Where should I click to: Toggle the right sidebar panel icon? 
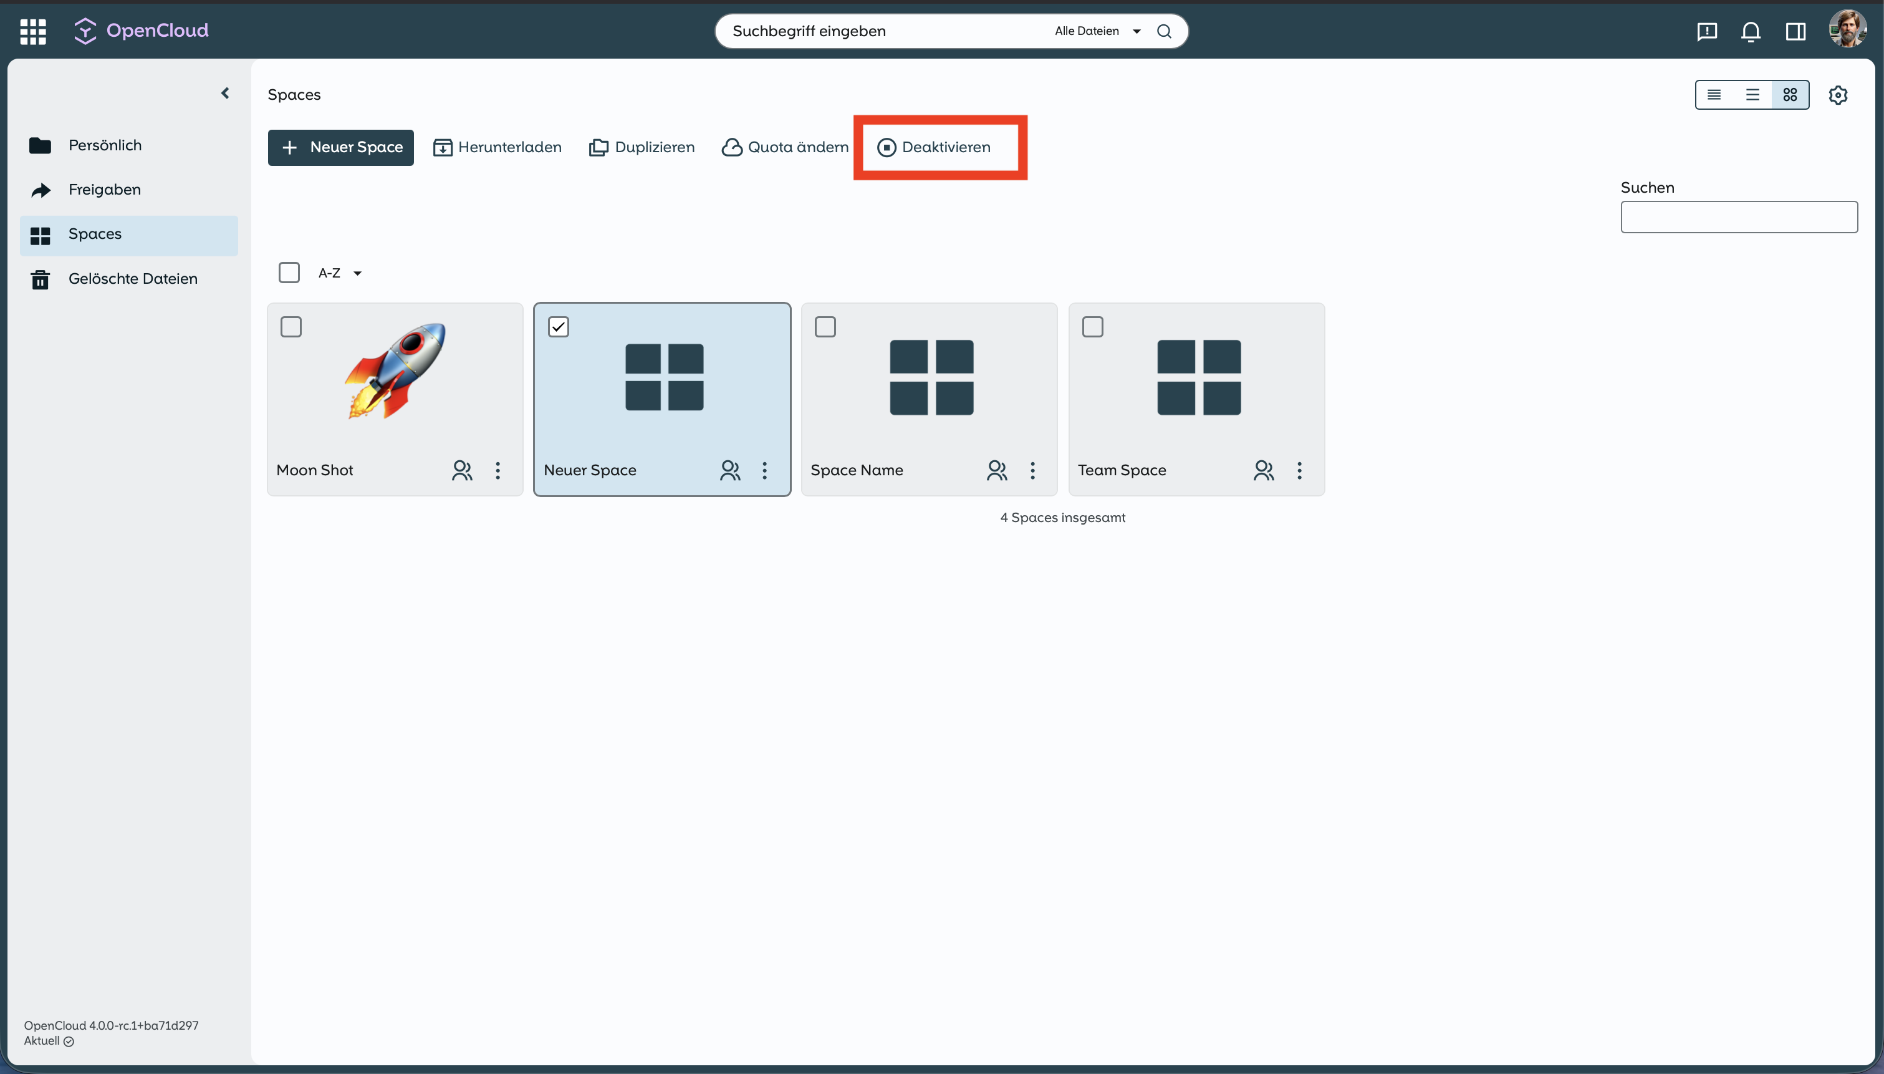tap(1795, 32)
